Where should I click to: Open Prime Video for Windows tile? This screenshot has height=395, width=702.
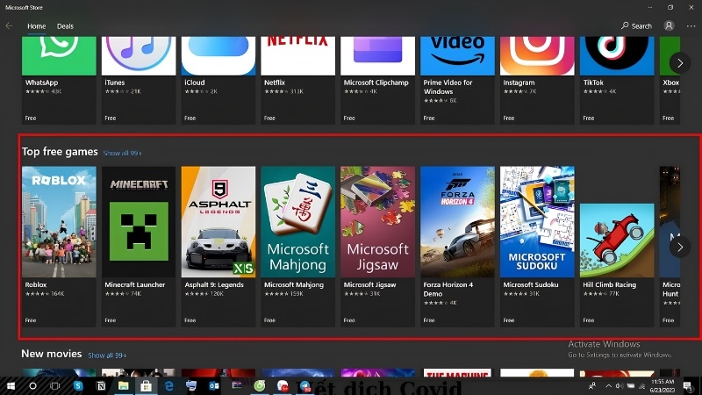click(457, 80)
